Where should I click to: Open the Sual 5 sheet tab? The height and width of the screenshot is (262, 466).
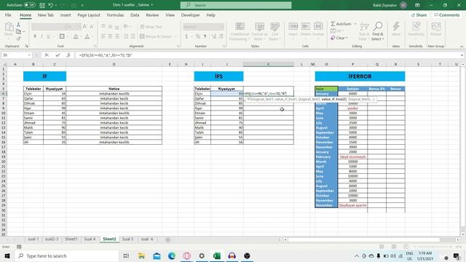pos(128,239)
